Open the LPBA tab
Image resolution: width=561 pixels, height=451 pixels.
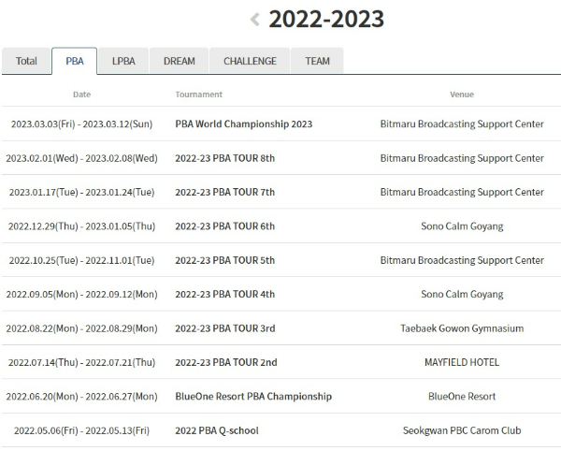pyautogui.click(x=123, y=61)
